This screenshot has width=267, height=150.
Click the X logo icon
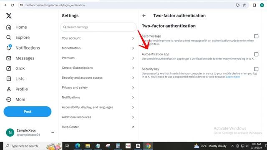point(9,16)
